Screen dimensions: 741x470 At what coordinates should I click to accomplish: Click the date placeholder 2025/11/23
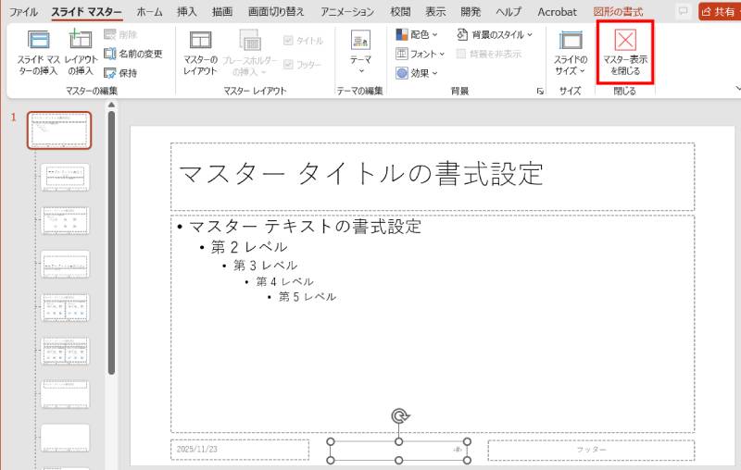(x=240, y=450)
